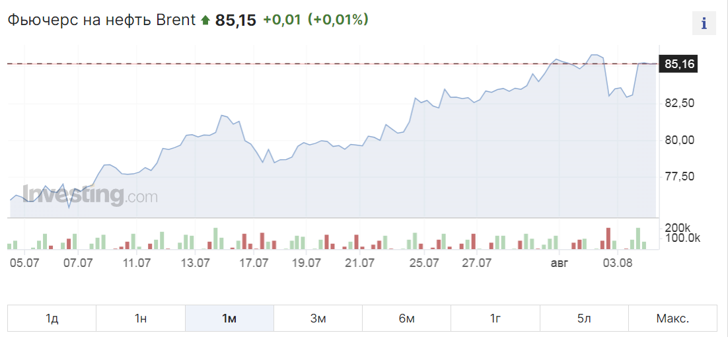Show maximum range with Макс. tab
This screenshot has width=728, height=339.
coord(673,319)
